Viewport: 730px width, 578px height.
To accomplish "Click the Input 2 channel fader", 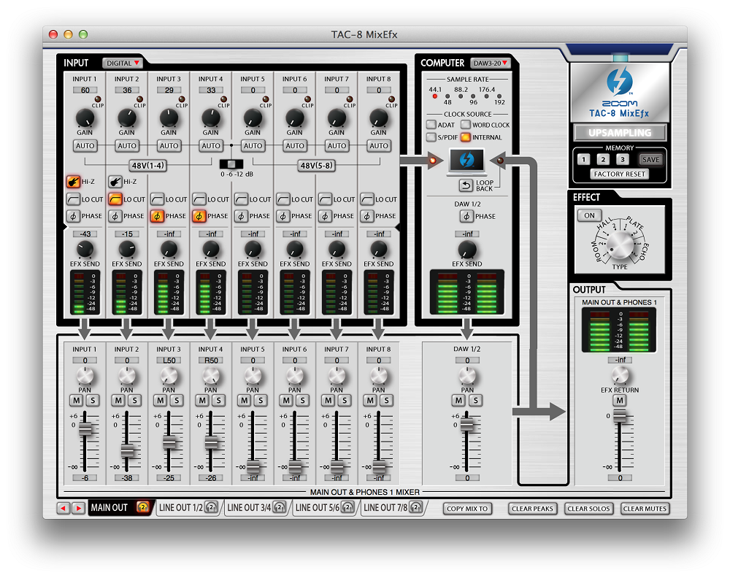I will click(x=127, y=451).
